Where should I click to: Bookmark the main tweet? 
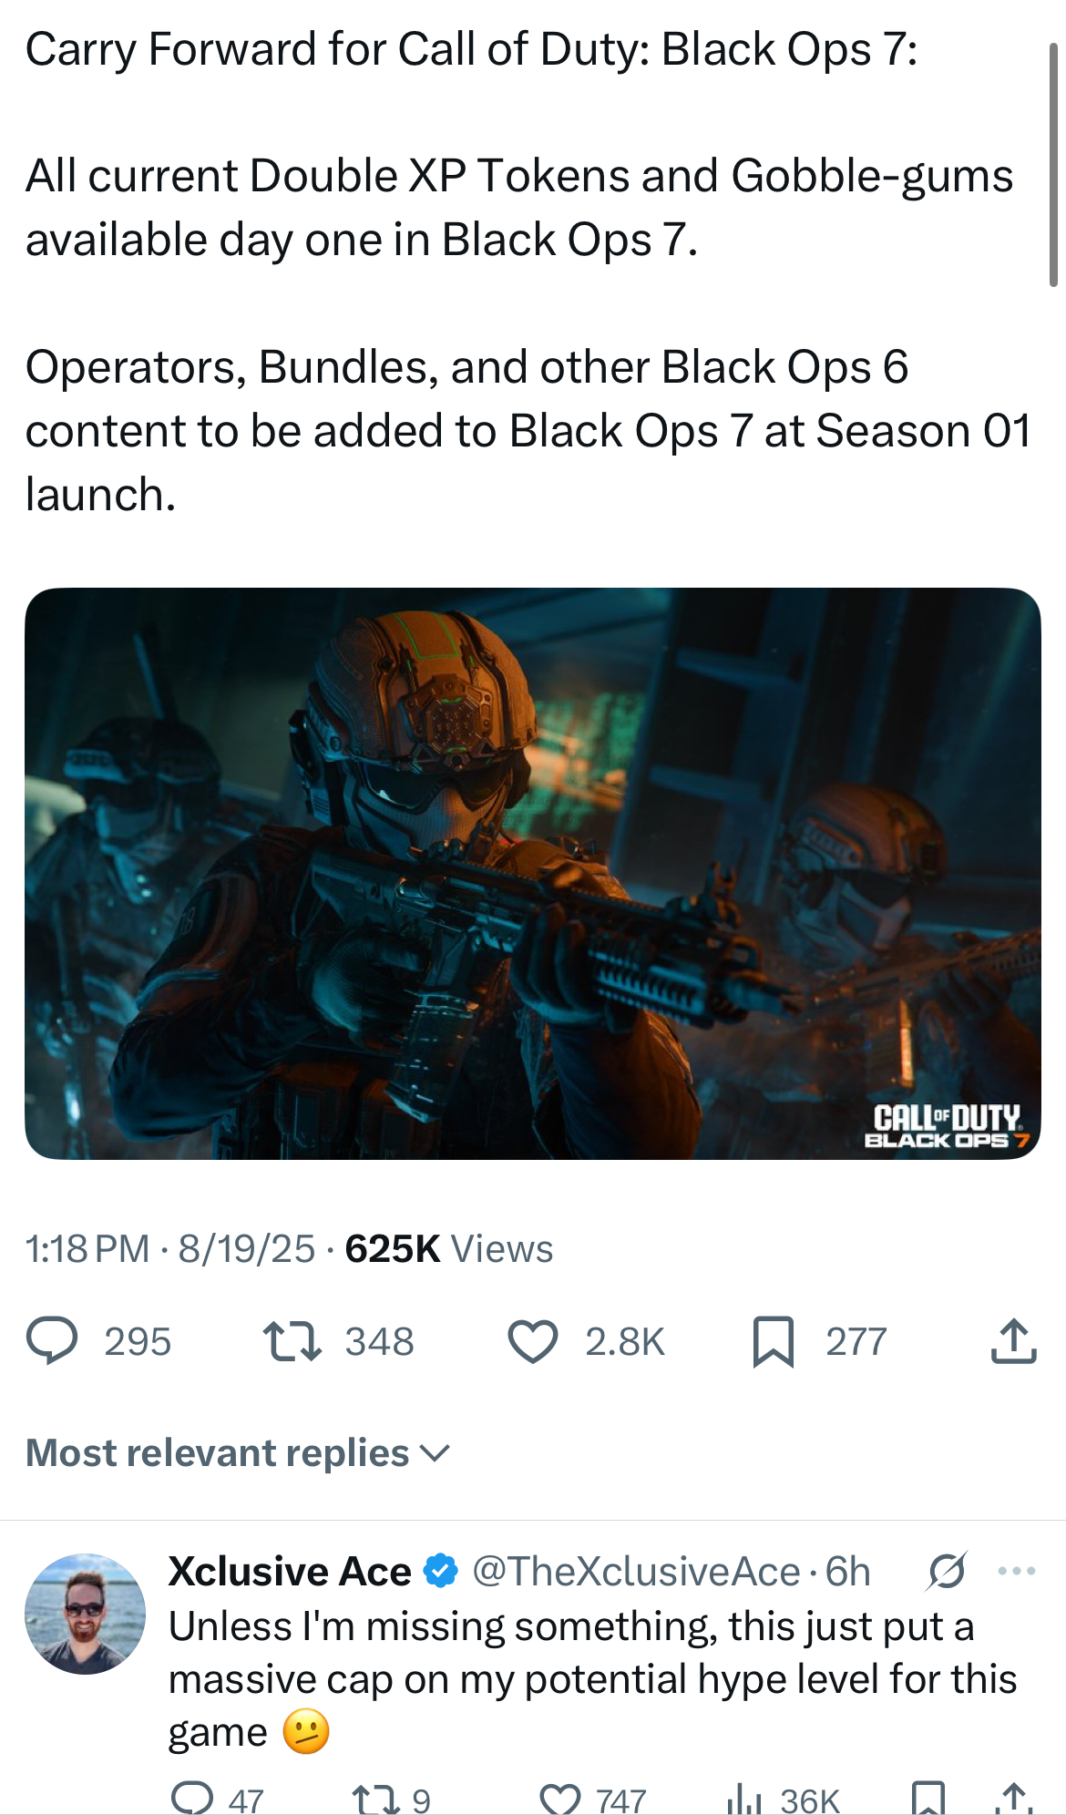click(x=774, y=1342)
